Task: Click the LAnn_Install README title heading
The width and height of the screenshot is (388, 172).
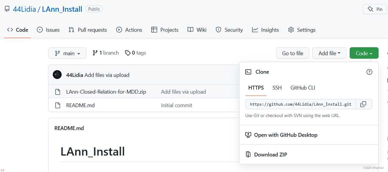Action: click(x=93, y=151)
